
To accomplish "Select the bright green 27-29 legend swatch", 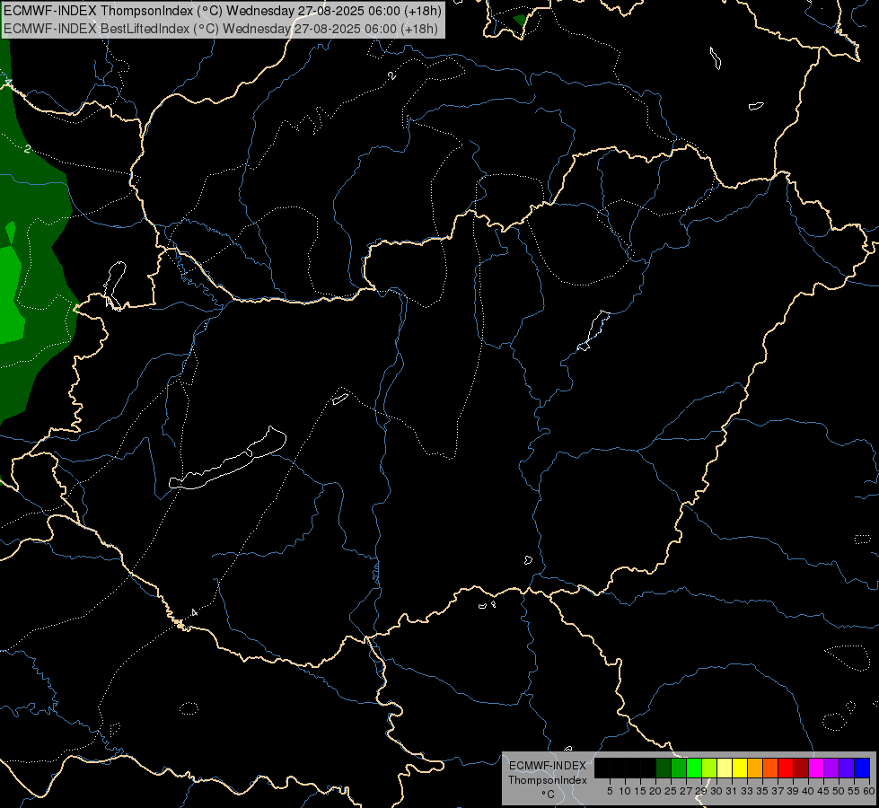I will point(695,768).
